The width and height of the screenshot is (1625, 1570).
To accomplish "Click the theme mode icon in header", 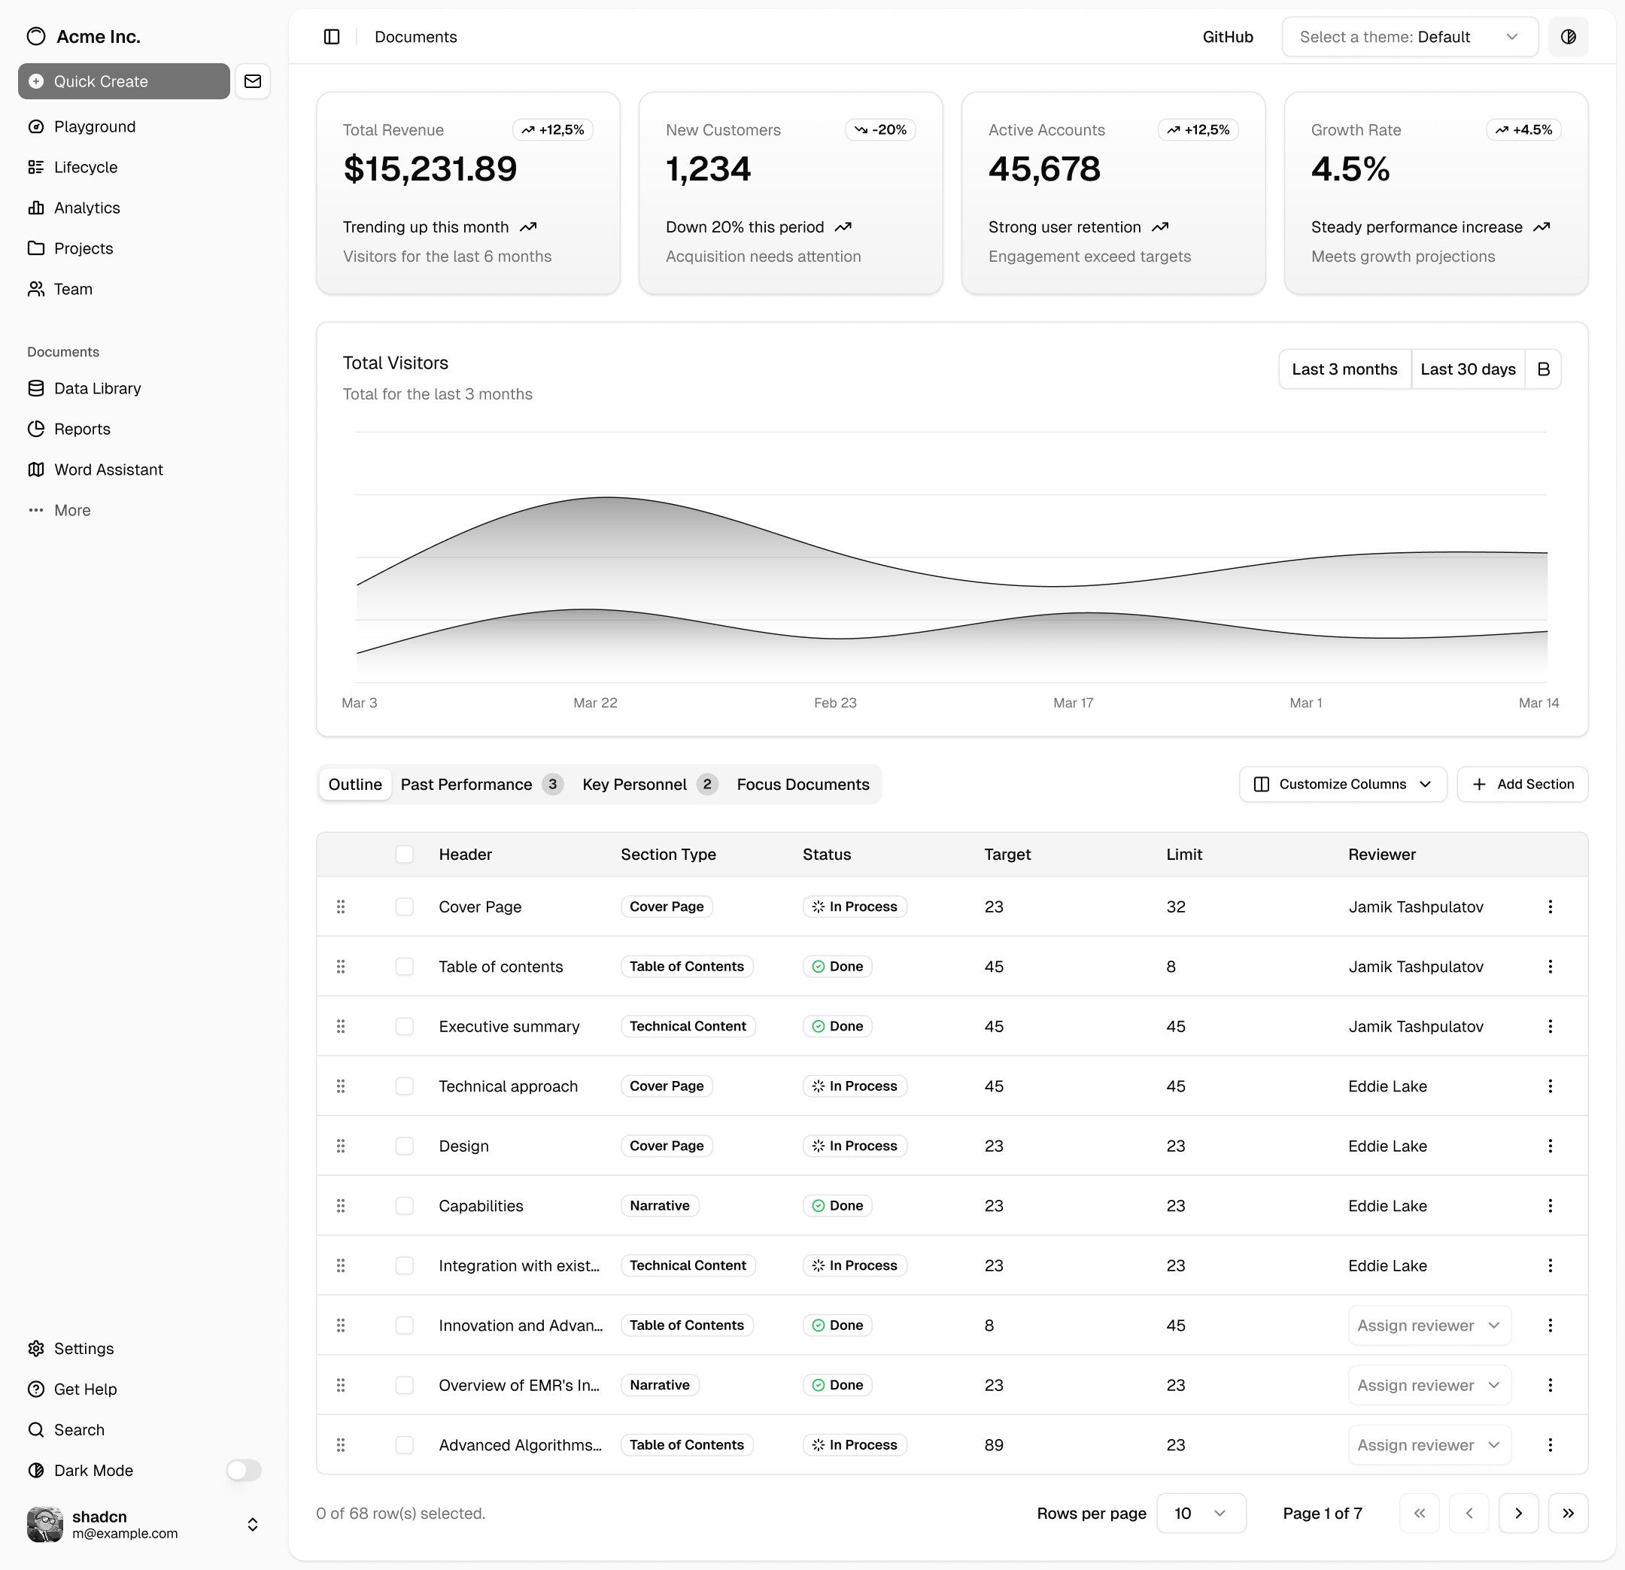I will pos(1568,36).
